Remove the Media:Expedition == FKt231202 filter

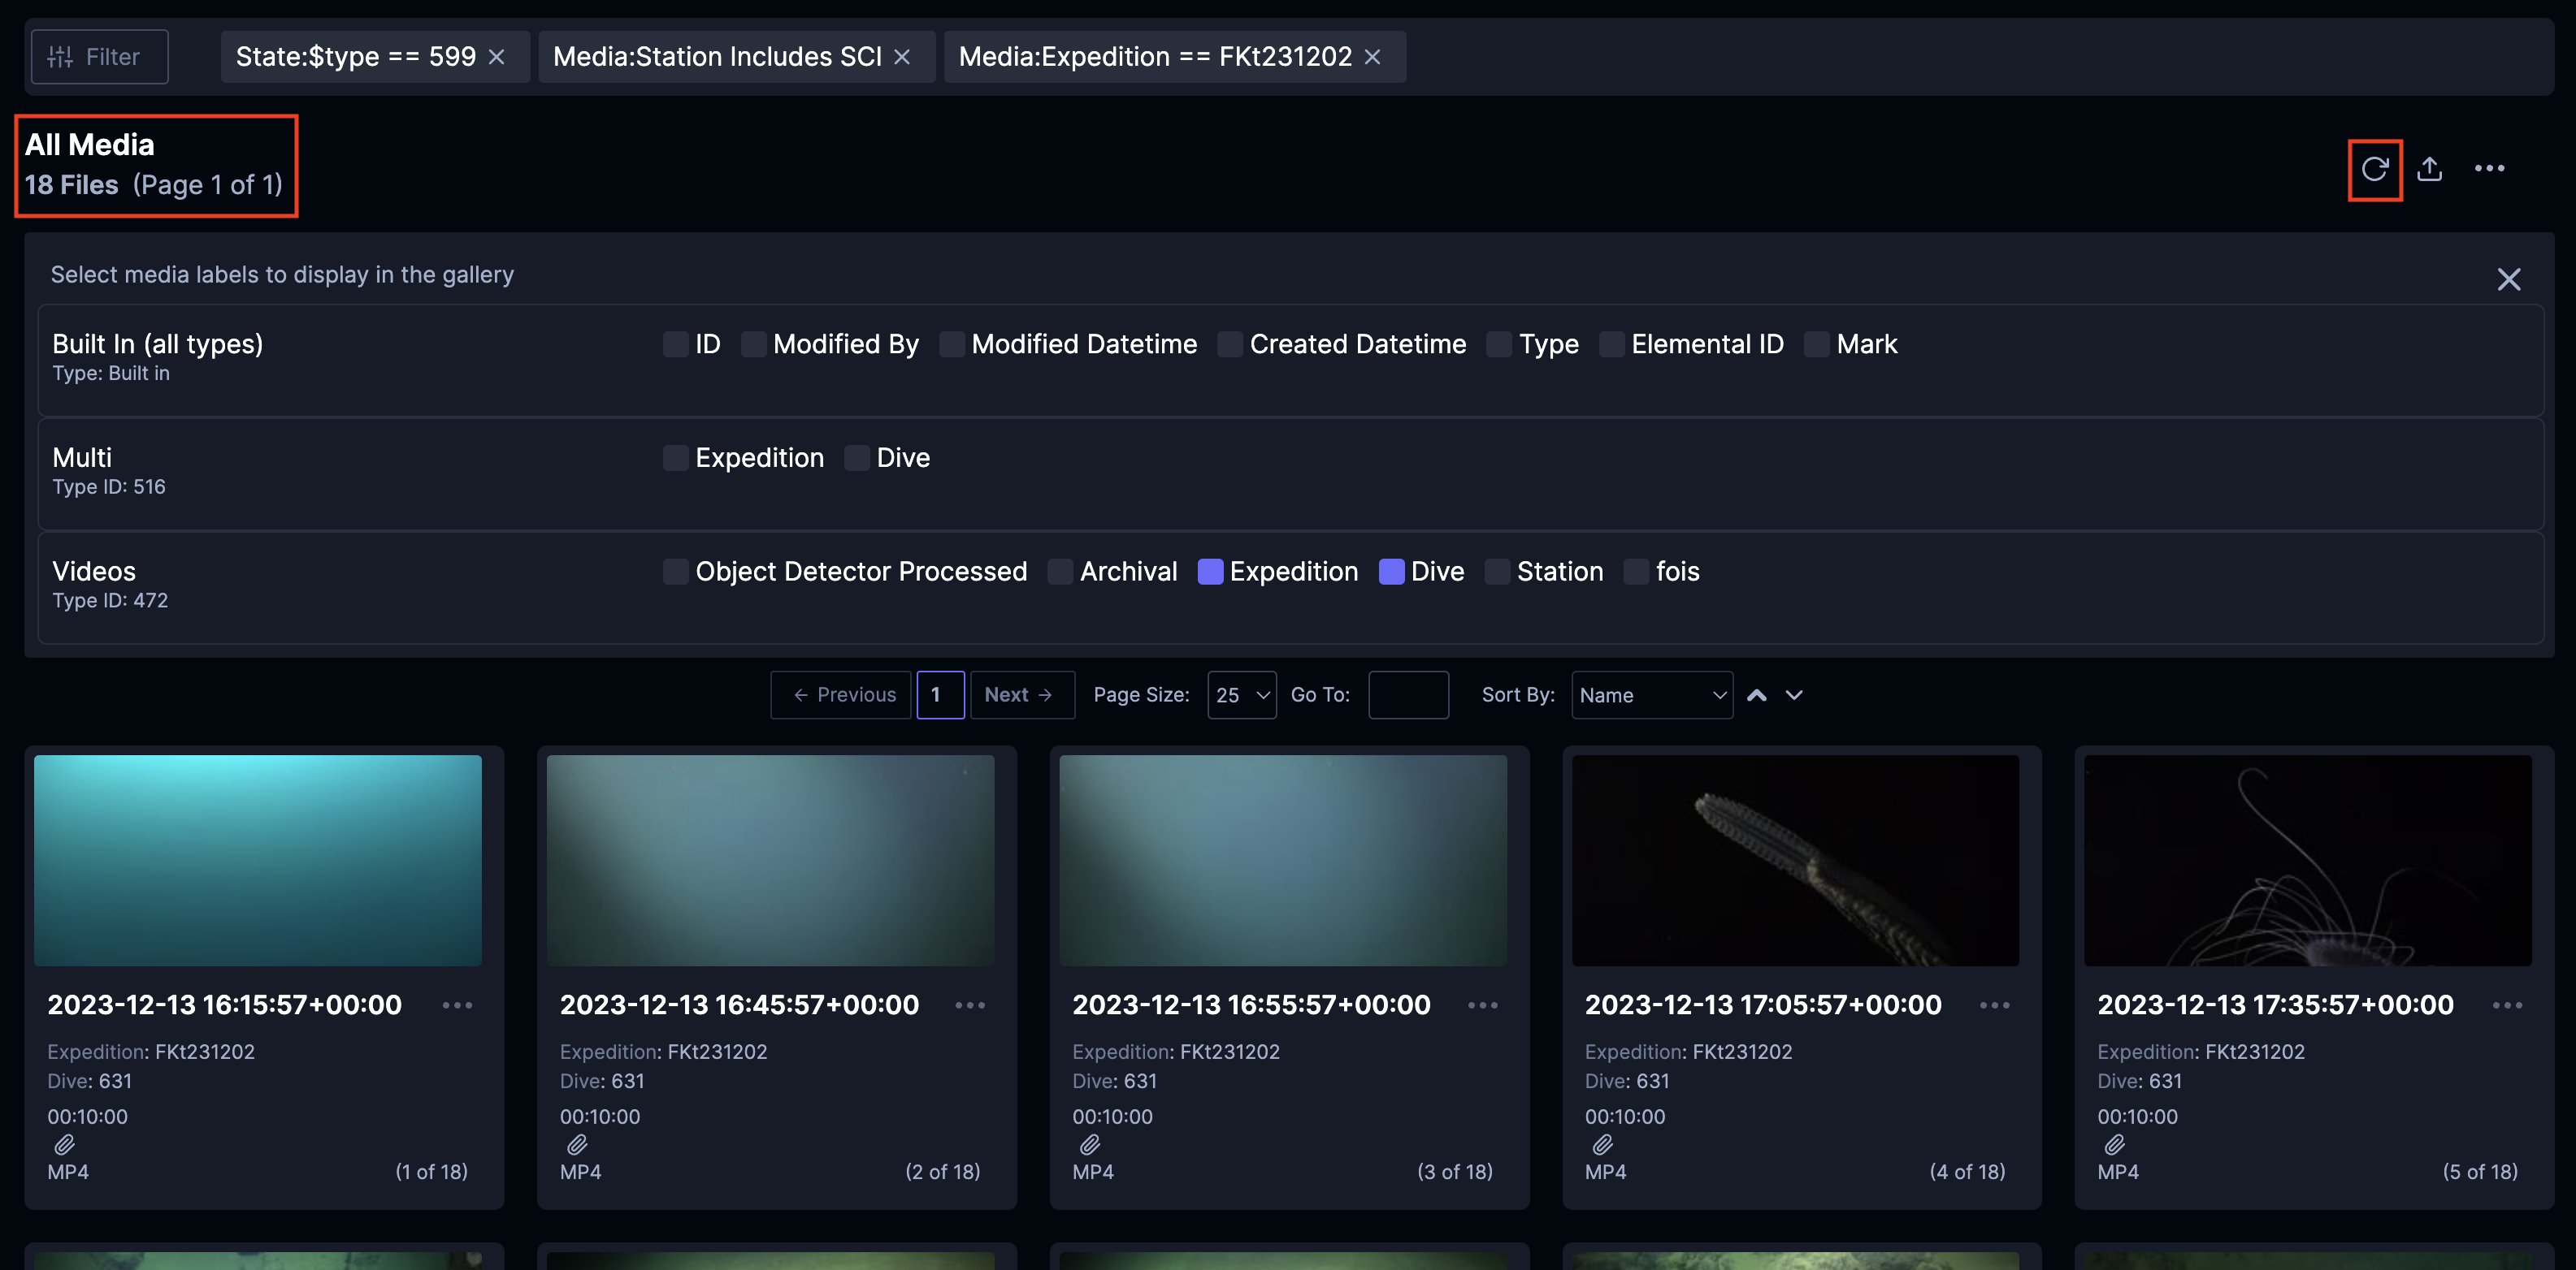[x=1372, y=57]
